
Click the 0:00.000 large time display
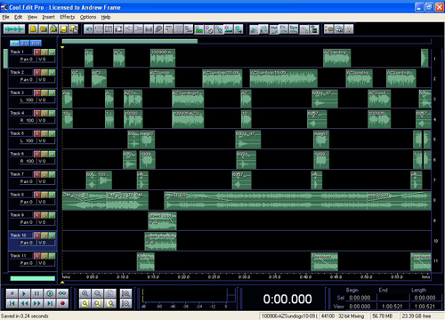[287, 299]
